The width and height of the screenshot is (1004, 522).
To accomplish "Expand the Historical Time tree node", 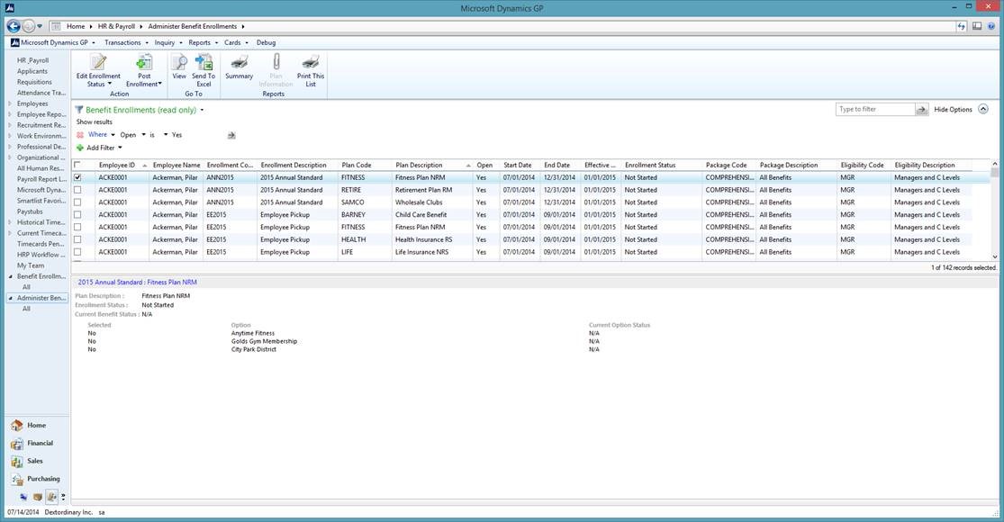I will coord(10,222).
